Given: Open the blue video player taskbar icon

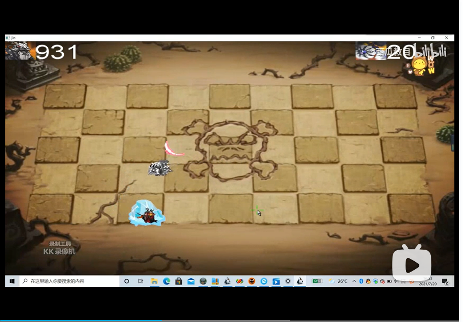Looking at the screenshot, I should pyautogui.click(x=276, y=281).
